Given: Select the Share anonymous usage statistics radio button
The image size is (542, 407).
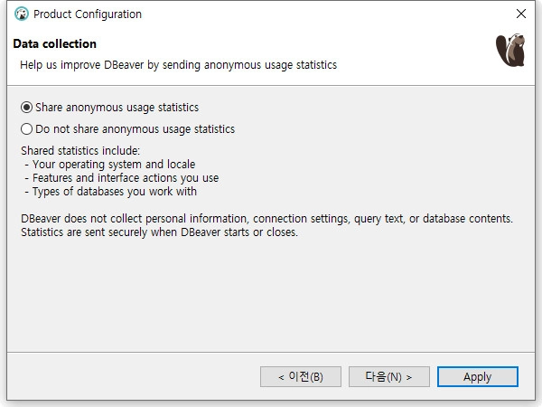Looking at the screenshot, I should pos(26,108).
